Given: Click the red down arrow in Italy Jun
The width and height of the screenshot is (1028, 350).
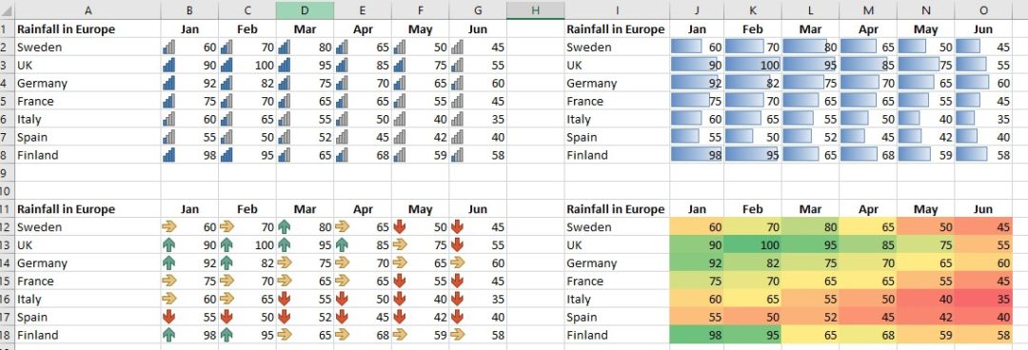Looking at the screenshot, I should 458,300.
